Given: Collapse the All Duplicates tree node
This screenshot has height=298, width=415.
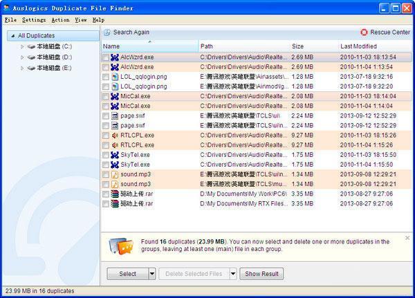Looking at the screenshot, I should tap(13, 36).
